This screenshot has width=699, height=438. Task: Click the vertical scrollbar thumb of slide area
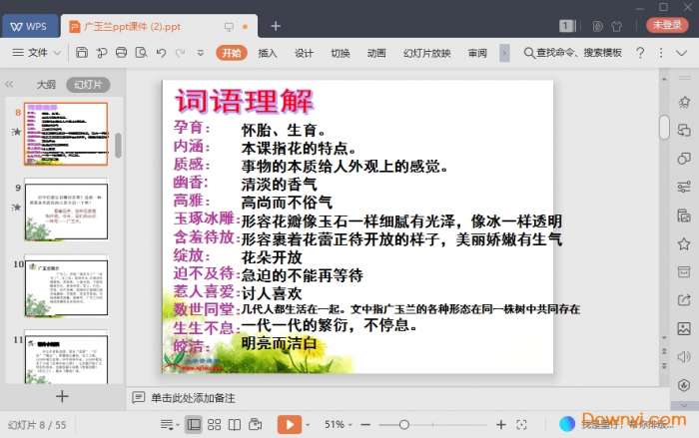[x=664, y=127]
